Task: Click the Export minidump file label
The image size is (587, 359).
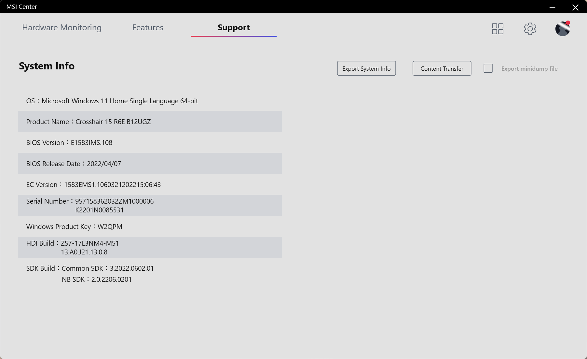Action: pos(529,69)
